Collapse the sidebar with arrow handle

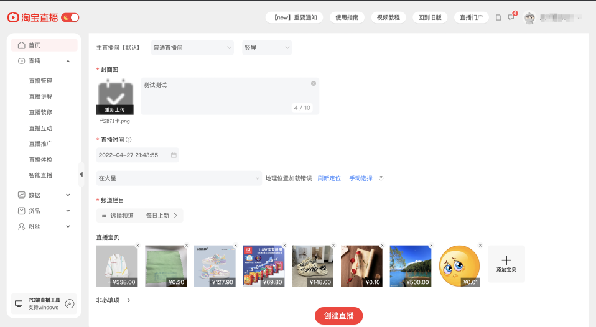tap(81, 175)
